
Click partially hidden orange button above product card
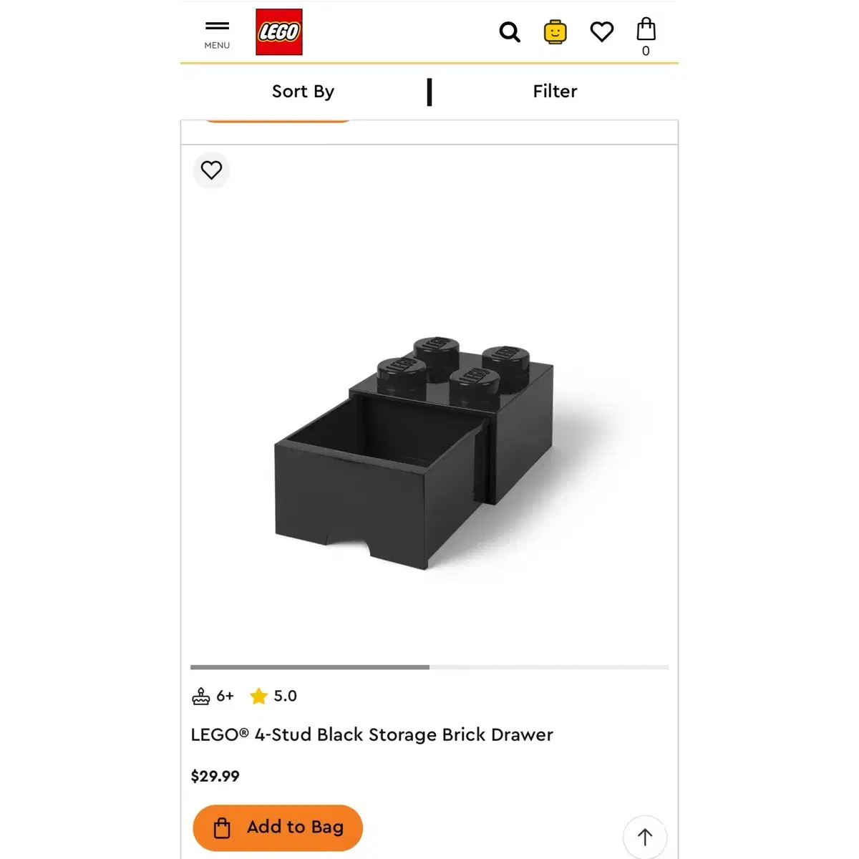[277, 121]
